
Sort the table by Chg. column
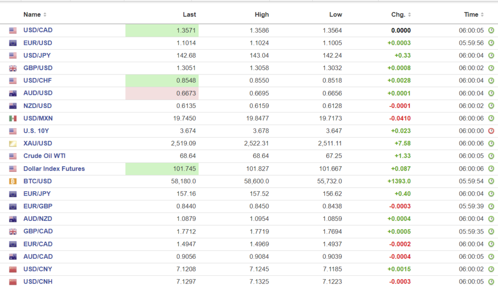pos(401,15)
